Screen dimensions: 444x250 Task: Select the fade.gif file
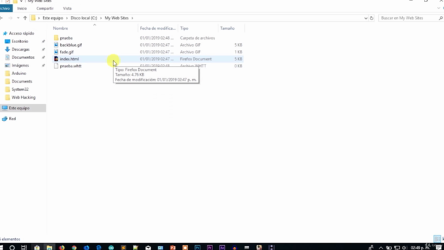67,52
